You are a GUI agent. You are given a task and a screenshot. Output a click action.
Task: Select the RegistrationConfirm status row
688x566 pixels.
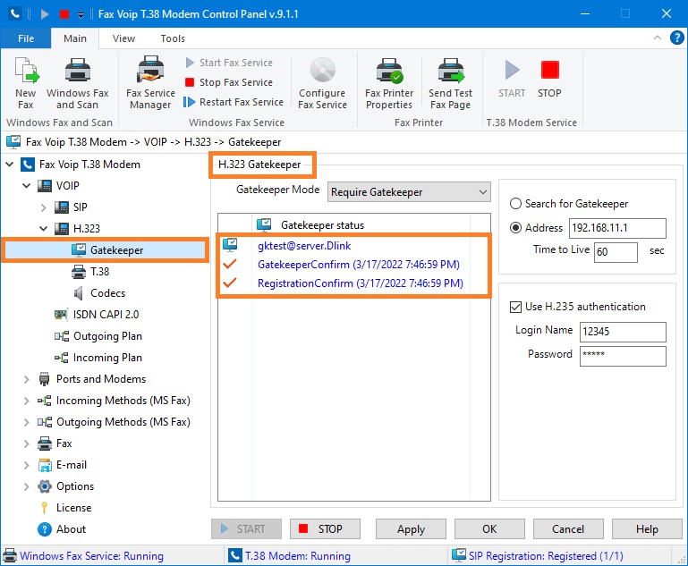pyautogui.click(x=353, y=283)
